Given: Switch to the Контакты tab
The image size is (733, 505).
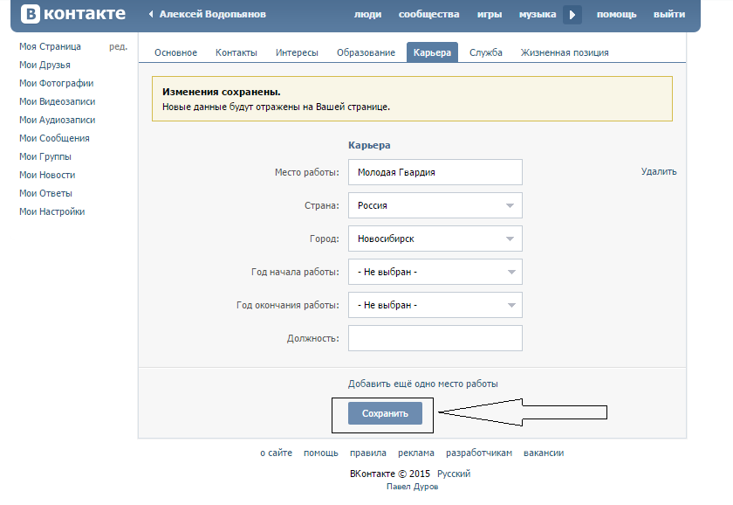Looking at the screenshot, I should coord(236,52).
